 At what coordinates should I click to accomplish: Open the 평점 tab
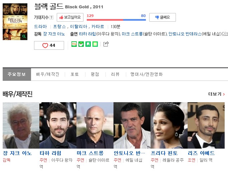[95, 74]
